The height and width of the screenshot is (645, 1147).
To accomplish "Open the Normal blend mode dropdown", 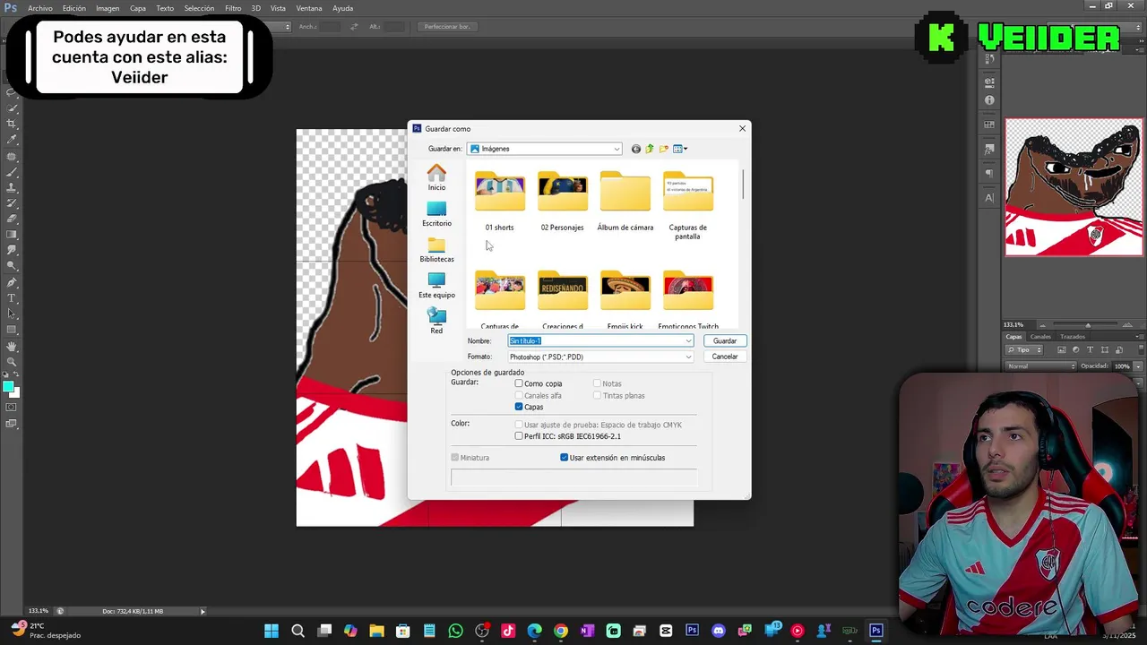I will (1041, 366).
